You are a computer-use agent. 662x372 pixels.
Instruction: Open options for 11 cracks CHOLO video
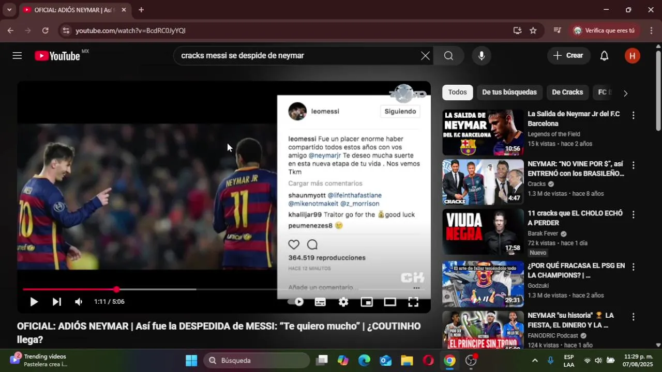coord(633,214)
